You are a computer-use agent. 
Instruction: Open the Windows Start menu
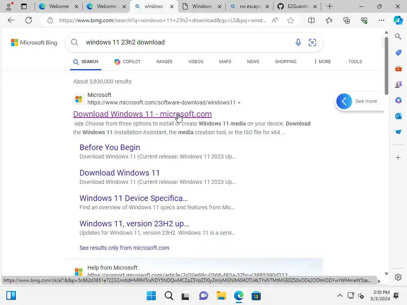[x=151, y=295]
